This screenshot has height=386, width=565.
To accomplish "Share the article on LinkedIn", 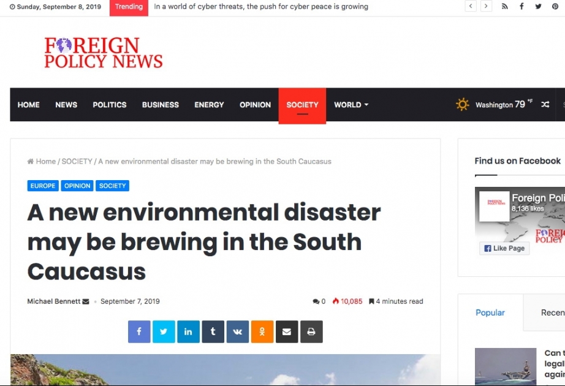I will click(188, 331).
